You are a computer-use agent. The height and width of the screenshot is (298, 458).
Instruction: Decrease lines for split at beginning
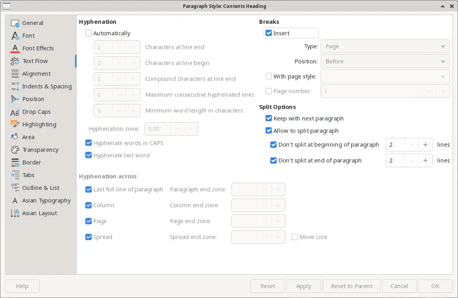[x=412, y=145]
